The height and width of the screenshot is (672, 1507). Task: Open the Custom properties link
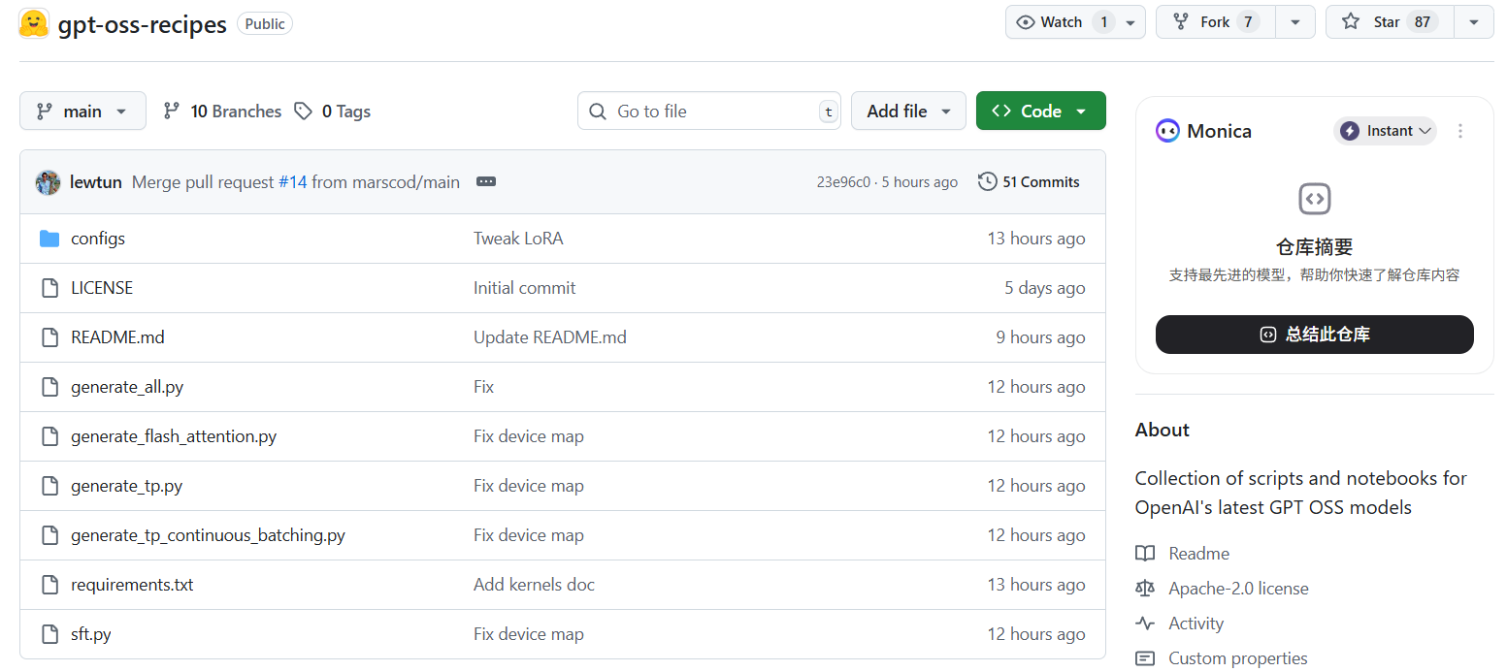[x=1222, y=658]
